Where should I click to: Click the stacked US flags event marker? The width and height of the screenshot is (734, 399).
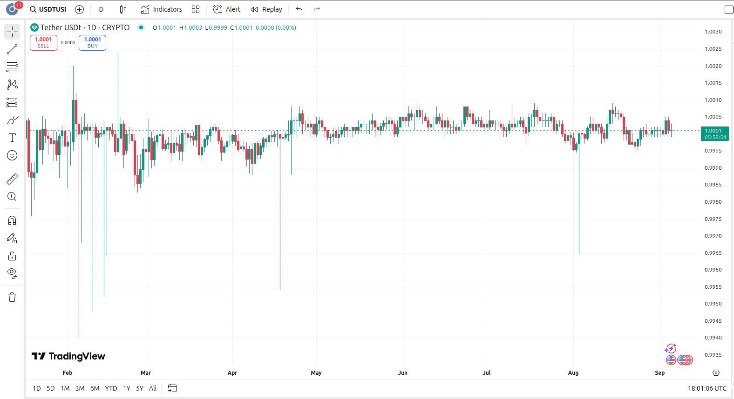[685, 360]
